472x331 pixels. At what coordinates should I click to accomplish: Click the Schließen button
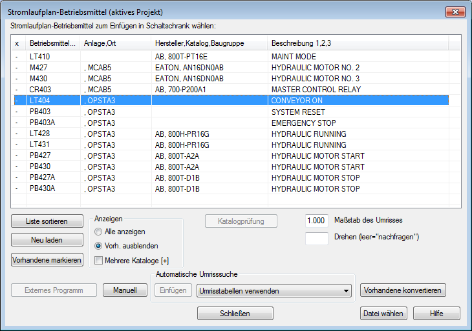pos(235,314)
